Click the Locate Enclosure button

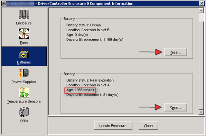click(x=112, y=126)
